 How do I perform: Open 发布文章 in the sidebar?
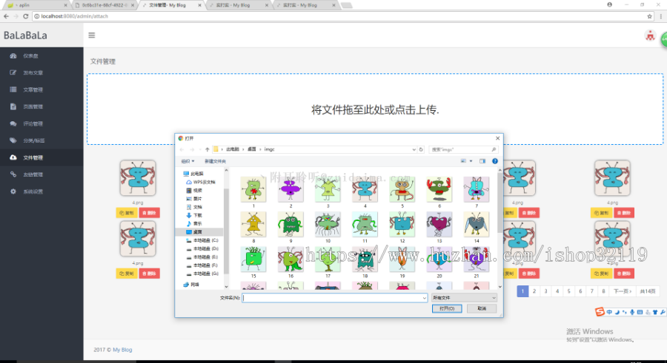42,72
